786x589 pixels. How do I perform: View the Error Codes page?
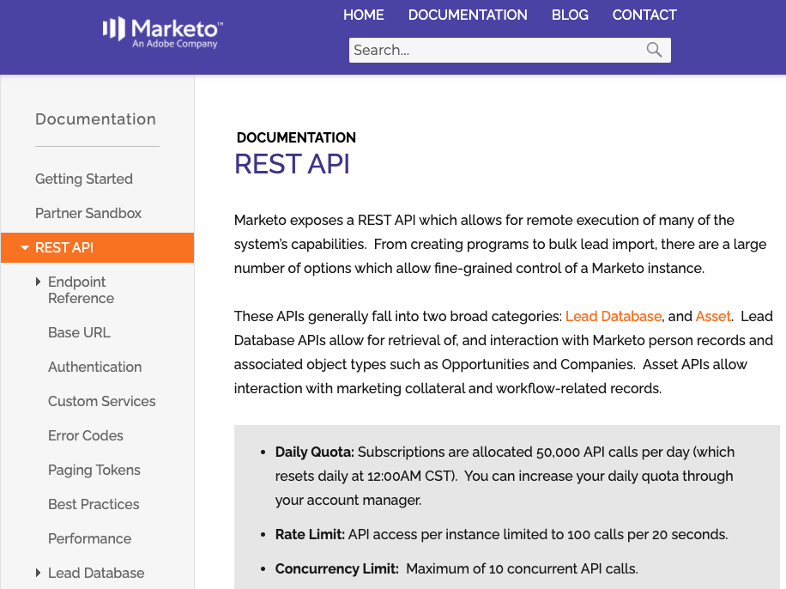tap(86, 435)
